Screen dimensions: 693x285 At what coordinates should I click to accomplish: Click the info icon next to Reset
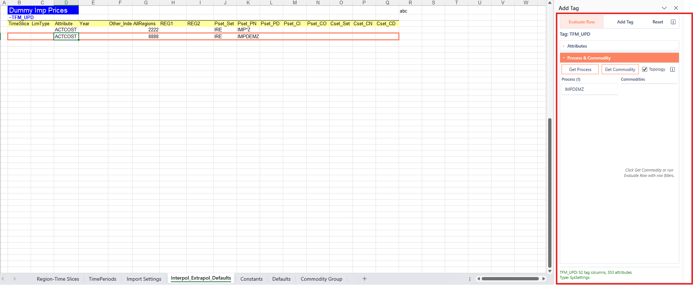click(673, 22)
